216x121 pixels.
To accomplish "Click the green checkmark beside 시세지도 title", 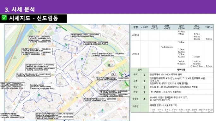I will [4, 18].
